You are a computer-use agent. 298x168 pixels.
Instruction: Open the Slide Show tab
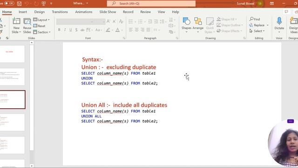(x=108, y=12)
